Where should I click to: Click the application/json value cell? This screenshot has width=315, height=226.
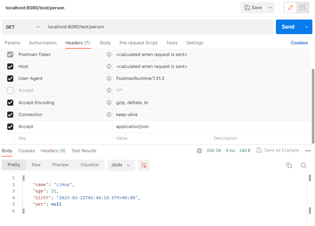pos(161,127)
